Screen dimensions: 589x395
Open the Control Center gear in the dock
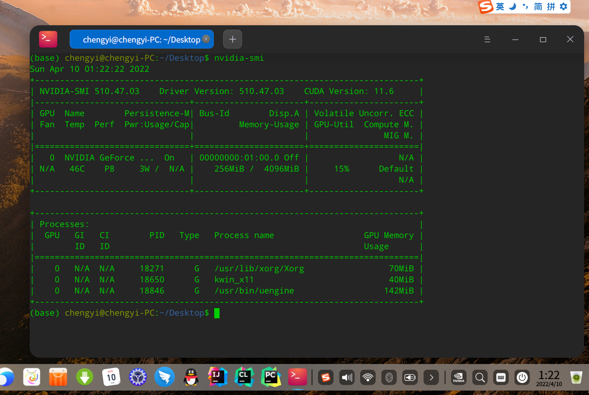coord(138,377)
